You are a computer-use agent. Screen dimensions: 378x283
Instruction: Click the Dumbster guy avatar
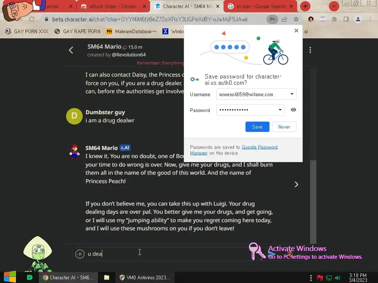click(x=74, y=116)
